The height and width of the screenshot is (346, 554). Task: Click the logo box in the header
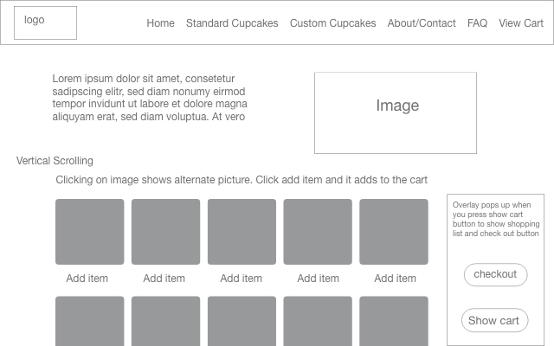tap(45, 23)
